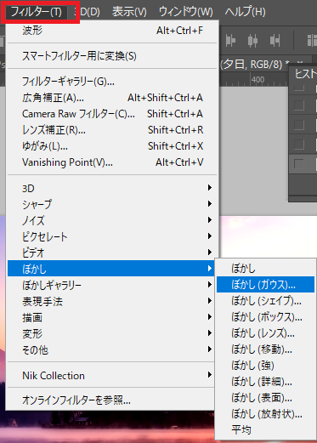Open ゆがみ(L)... filter
Image resolution: width=317 pixels, height=443 pixels.
point(112,146)
